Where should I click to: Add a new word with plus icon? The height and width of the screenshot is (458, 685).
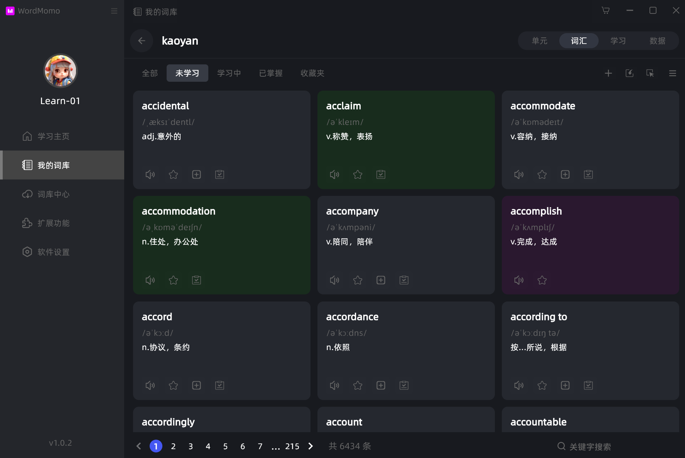click(x=608, y=73)
